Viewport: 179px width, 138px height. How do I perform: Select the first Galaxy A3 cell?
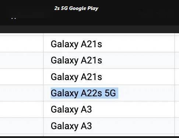click(x=109, y=109)
